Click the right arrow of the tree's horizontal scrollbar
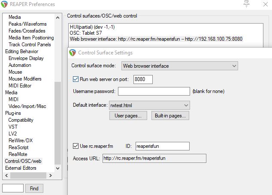Viewport: 272px width, 195px height. point(51,176)
